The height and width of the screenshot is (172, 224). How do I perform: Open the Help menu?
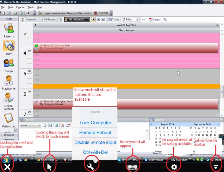(39, 7)
